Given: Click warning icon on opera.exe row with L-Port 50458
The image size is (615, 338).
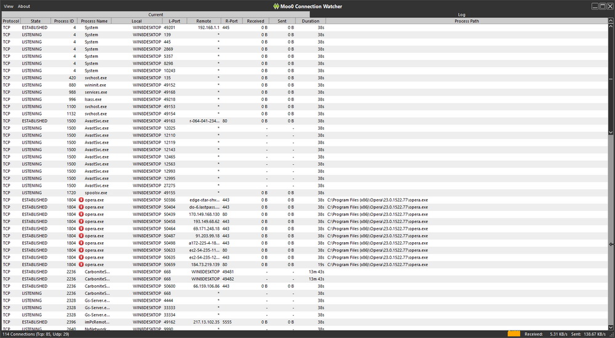Looking at the screenshot, I should coord(81,221).
